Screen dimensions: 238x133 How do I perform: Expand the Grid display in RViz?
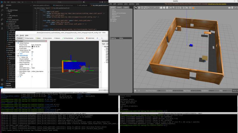tap(16, 54)
